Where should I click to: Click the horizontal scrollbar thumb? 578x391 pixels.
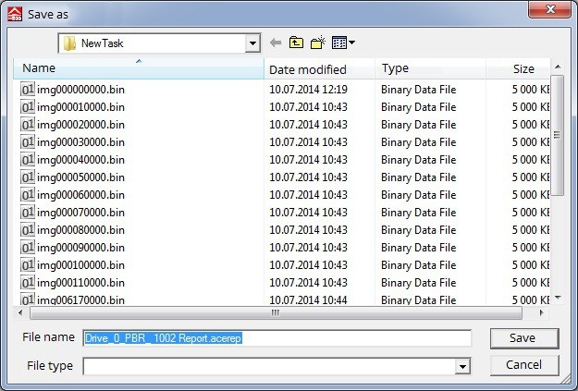pos(274,312)
